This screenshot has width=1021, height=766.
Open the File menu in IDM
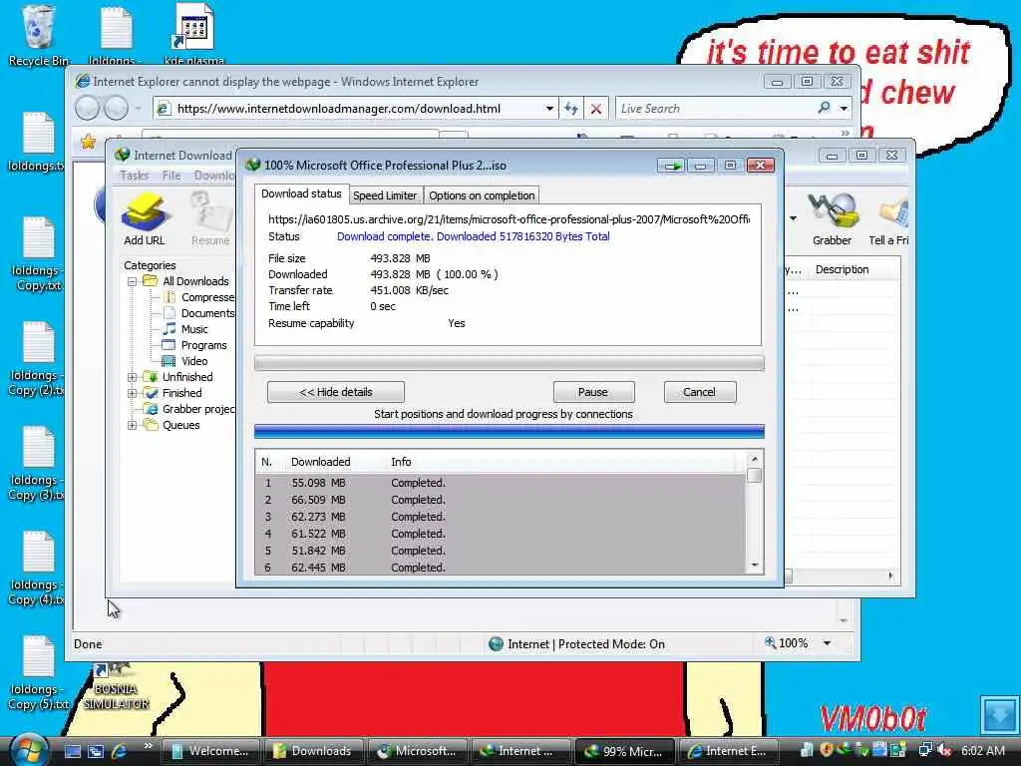point(171,176)
